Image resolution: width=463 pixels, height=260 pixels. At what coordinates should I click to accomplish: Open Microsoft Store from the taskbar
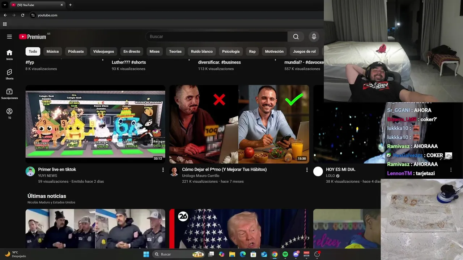tap(254, 254)
